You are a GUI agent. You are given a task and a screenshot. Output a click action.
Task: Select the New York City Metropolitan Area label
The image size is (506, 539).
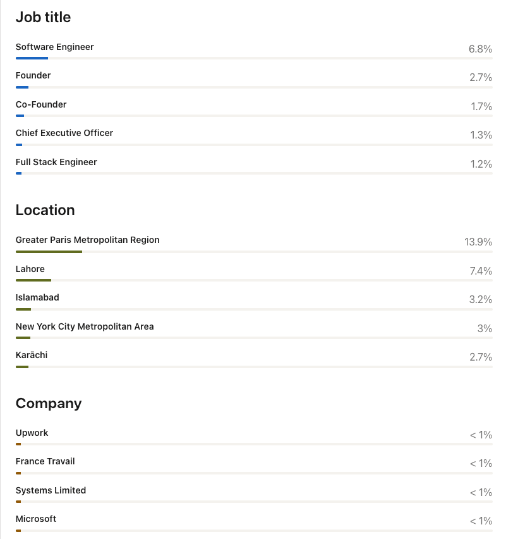[x=85, y=326]
